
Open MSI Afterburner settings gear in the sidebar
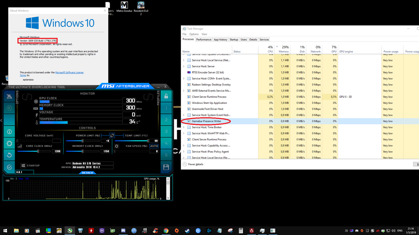click(9, 143)
